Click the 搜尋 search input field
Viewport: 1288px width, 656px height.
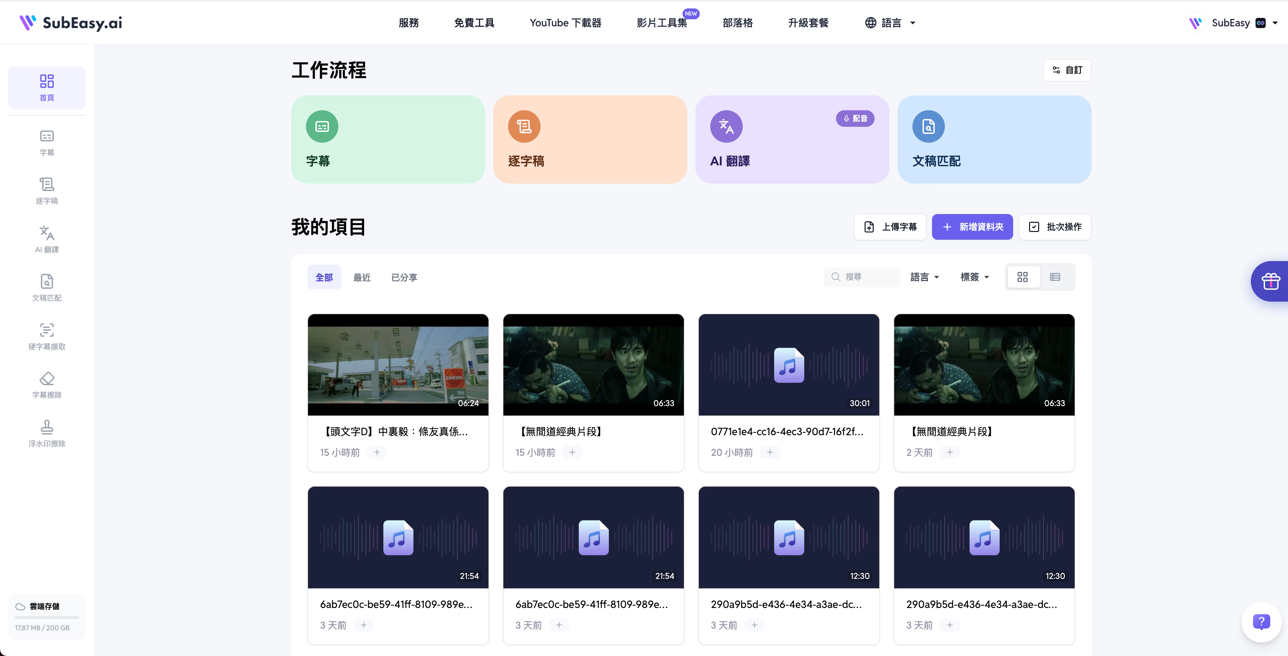(x=861, y=277)
